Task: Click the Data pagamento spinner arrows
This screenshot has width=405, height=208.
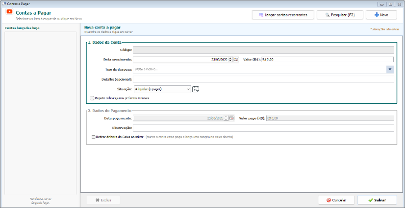Action: (x=226, y=118)
